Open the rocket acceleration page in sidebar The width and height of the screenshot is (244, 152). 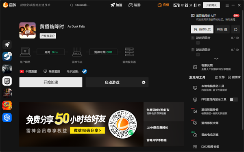[x=7, y=45]
